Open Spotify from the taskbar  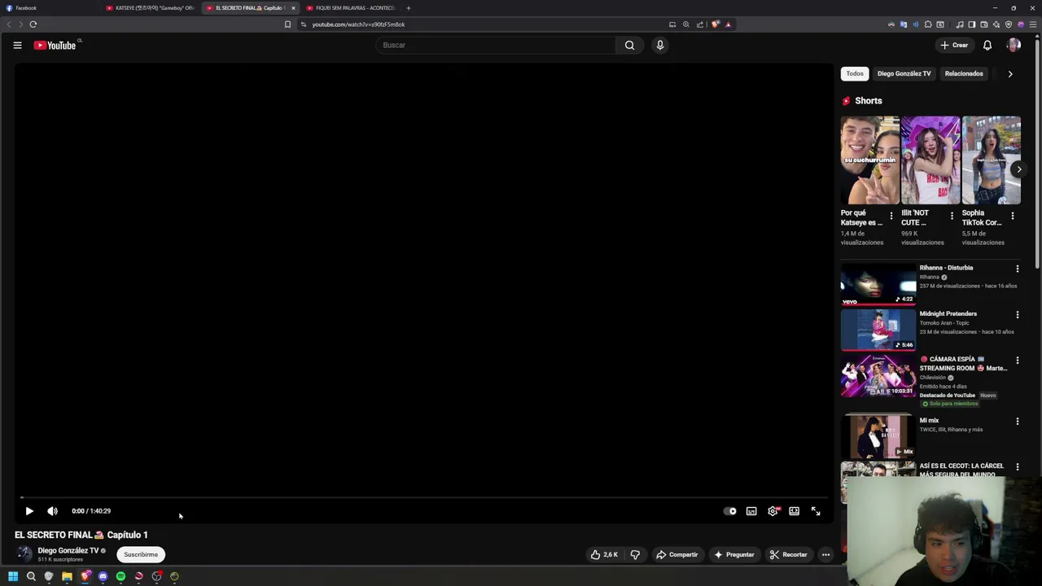point(120,576)
